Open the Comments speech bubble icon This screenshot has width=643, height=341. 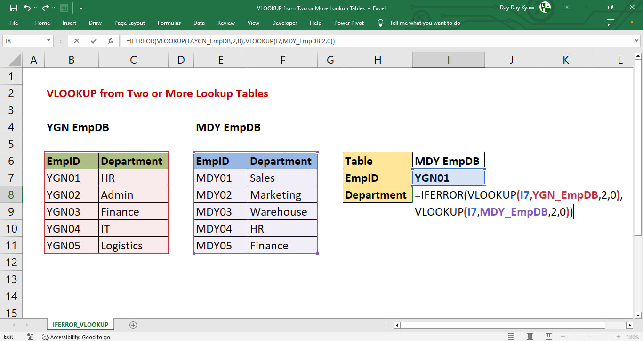[611, 23]
